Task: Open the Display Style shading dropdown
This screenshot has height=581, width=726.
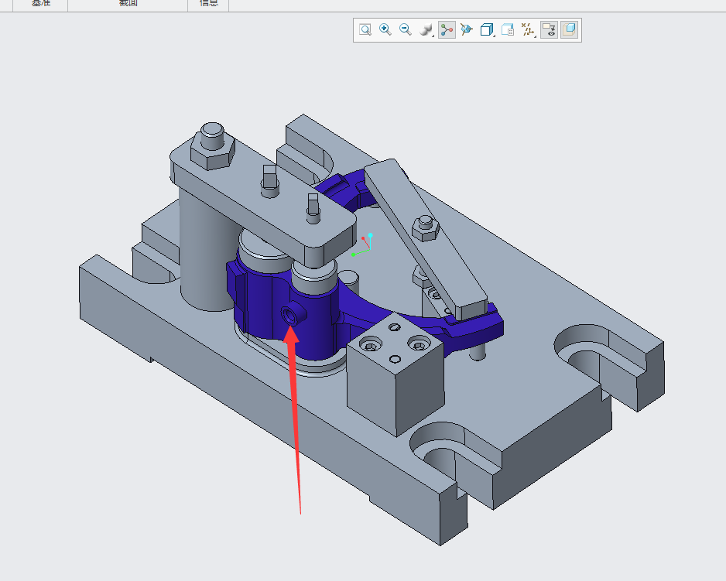Action: pos(426,30)
